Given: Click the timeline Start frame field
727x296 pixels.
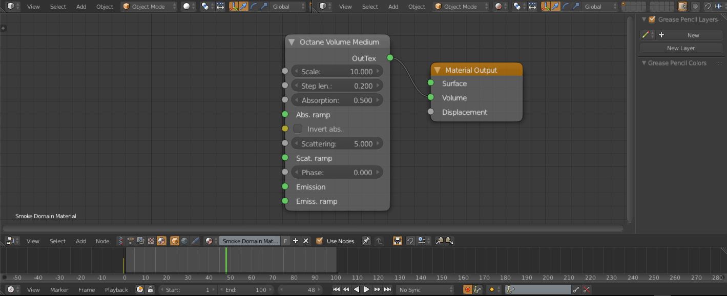Looking at the screenshot, I should tap(187, 289).
